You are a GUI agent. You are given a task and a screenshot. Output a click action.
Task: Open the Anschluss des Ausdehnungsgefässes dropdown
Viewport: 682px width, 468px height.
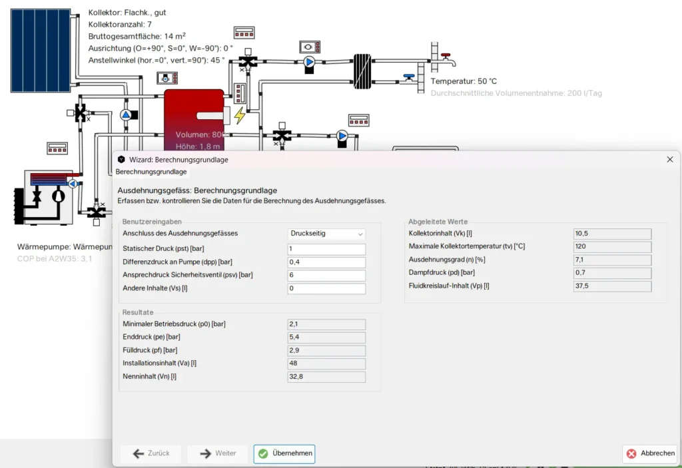pyautogui.click(x=327, y=234)
